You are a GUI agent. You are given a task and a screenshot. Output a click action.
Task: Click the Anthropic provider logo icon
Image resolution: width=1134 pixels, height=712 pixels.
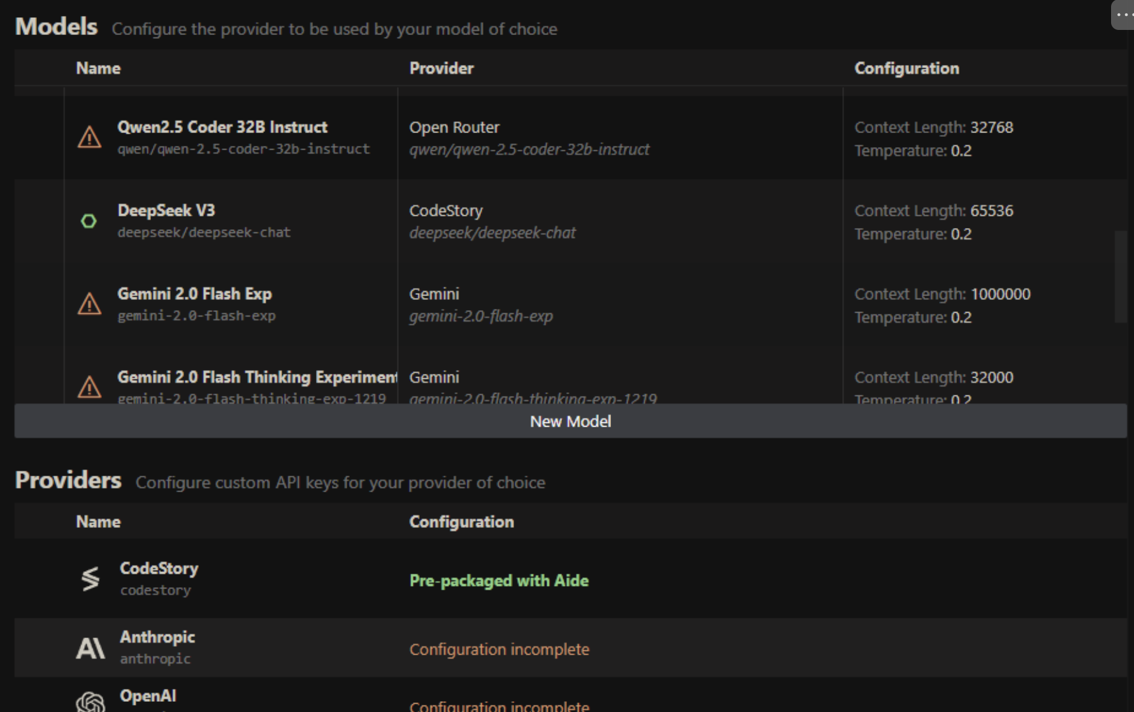point(90,648)
